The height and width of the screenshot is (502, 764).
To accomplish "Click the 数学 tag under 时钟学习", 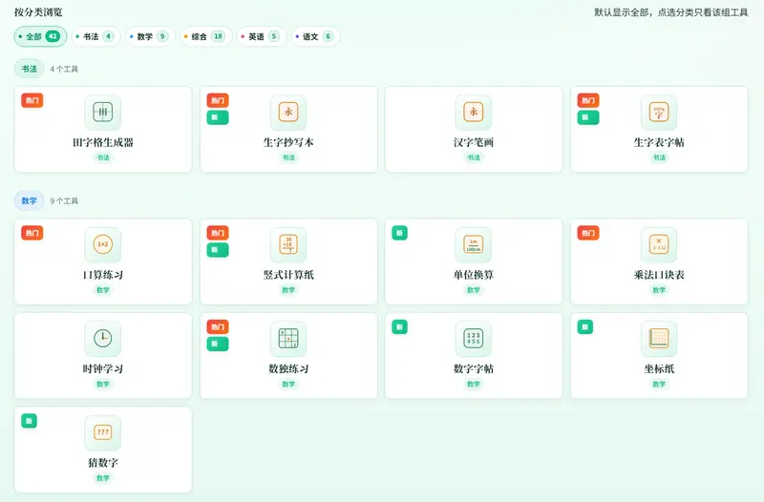I will point(103,384).
